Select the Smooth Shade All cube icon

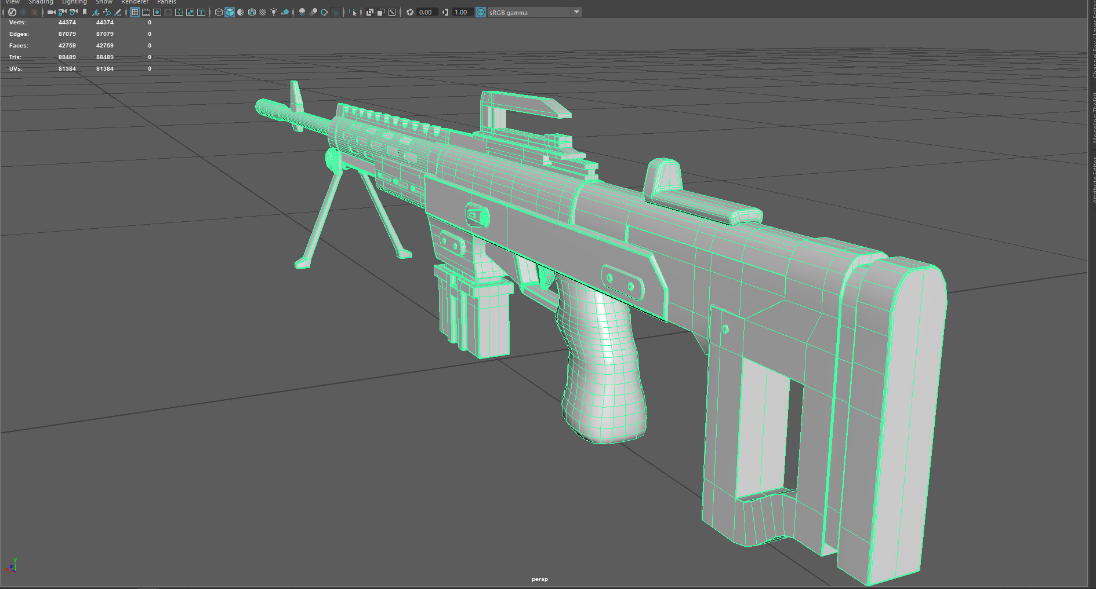(x=230, y=12)
